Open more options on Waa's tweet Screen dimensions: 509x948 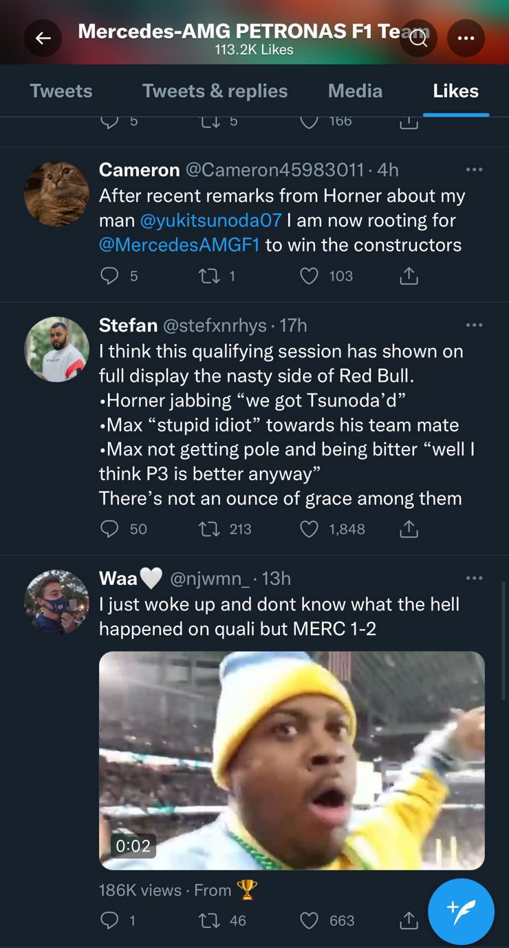tap(474, 578)
